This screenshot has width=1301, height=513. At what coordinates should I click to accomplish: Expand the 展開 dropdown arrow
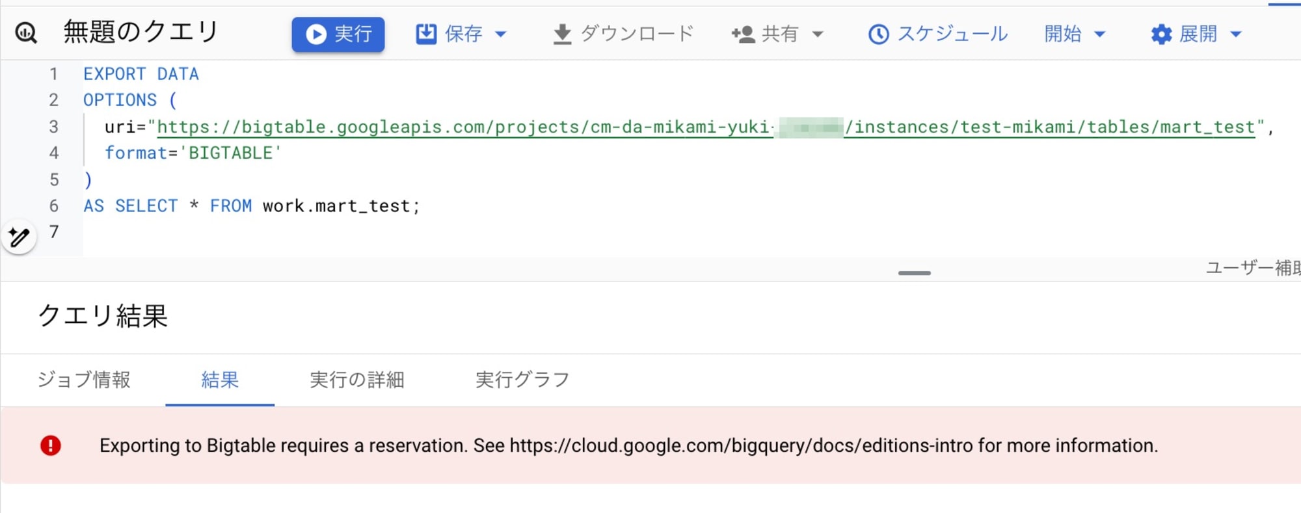1236,34
